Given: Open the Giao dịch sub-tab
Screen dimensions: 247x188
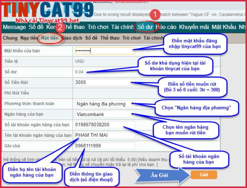Looking at the screenshot, I should pyautogui.click(x=71, y=38).
